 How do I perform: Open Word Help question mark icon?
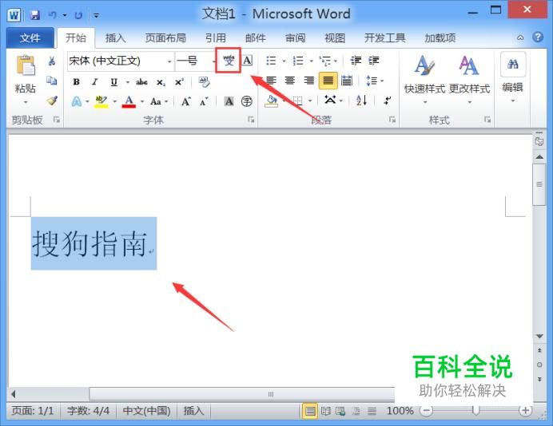tap(538, 37)
